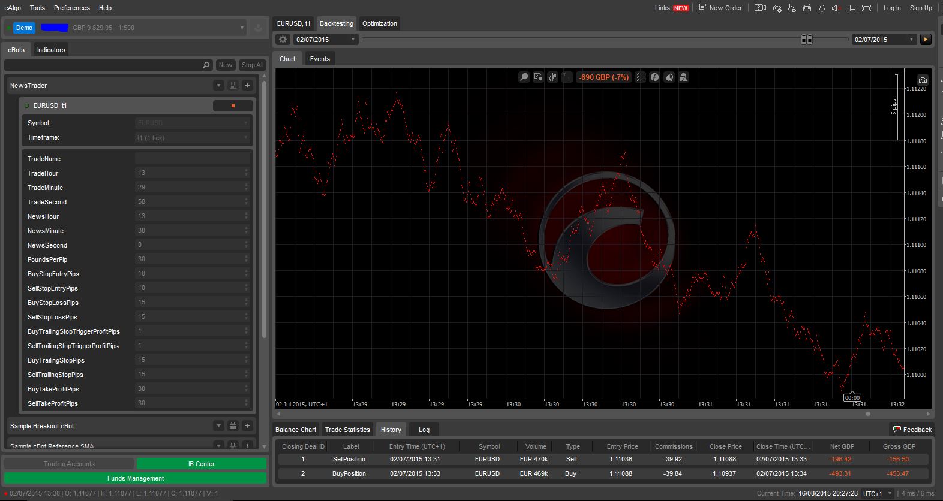Expand Sample Breakout cBot dropdown arrow
The image size is (943, 501).
pos(218,426)
